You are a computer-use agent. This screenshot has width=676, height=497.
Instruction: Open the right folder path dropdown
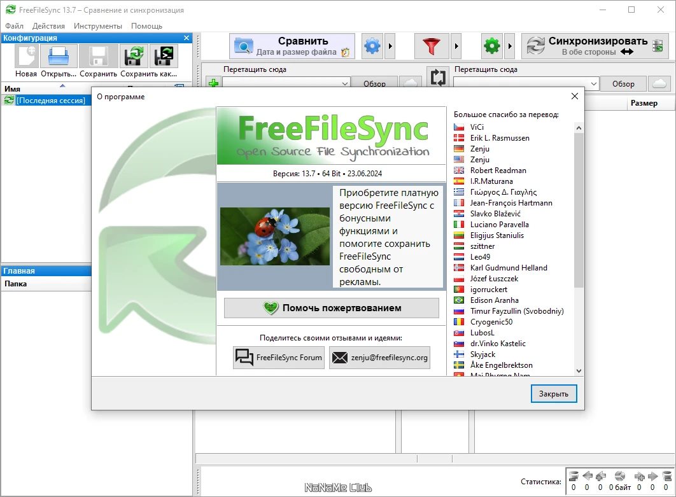594,83
